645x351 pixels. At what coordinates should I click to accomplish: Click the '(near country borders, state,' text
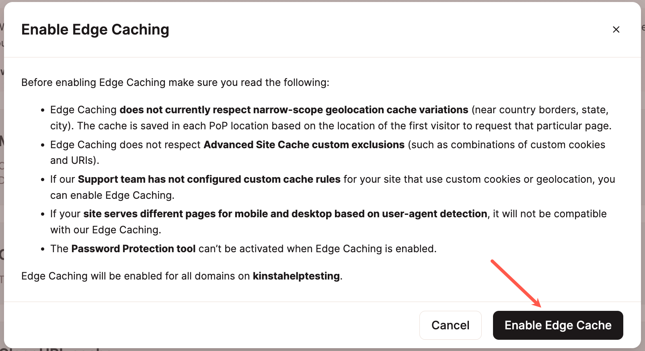tap(540, 110)
